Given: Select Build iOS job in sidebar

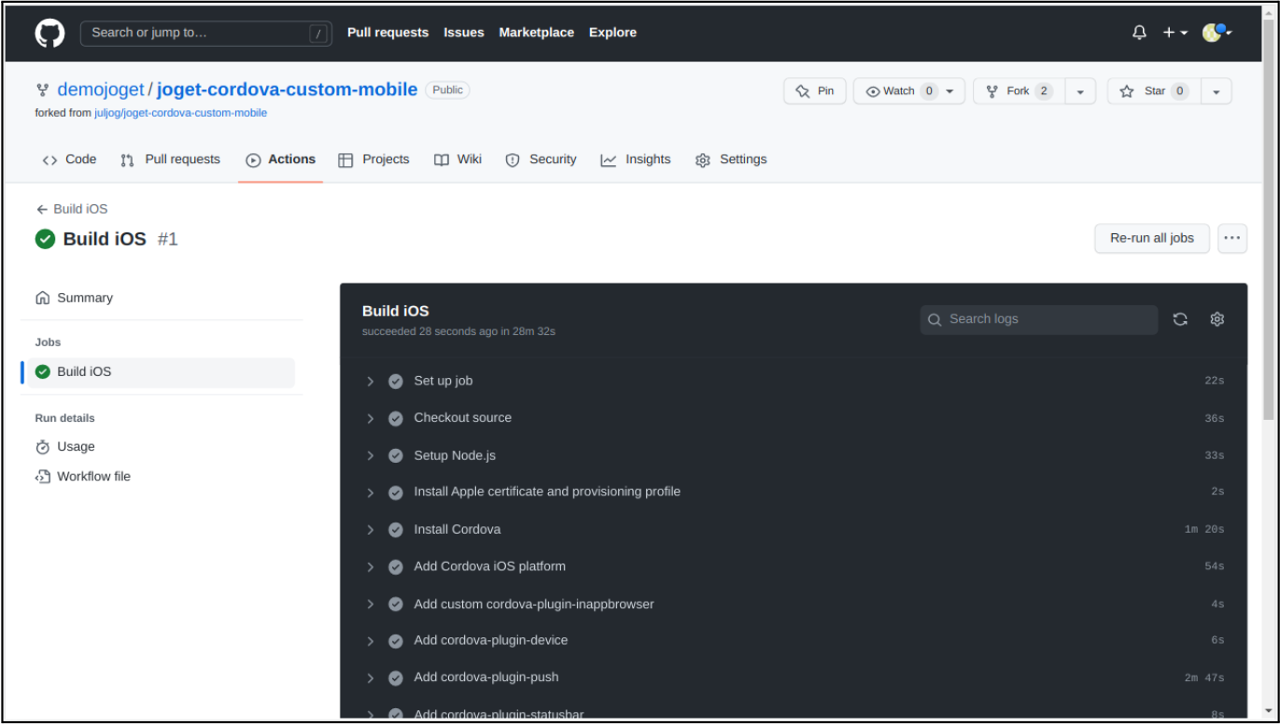Looking at the screenshot, I should click(x=158, y=371).
